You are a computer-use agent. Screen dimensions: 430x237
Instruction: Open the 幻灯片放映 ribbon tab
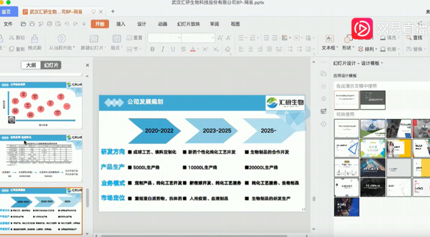click(x=188, y=24)
